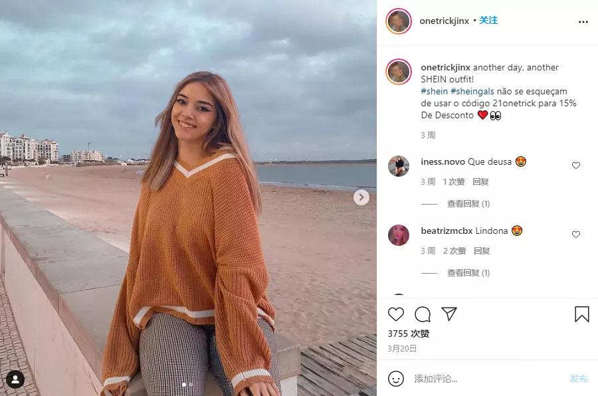
Task: Publish comment with 发布 button
Action: click(578, 379)
